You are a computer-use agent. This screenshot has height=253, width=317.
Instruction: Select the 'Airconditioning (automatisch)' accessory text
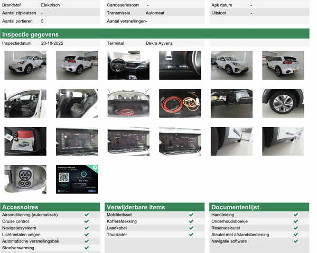(x=30, y=215)
